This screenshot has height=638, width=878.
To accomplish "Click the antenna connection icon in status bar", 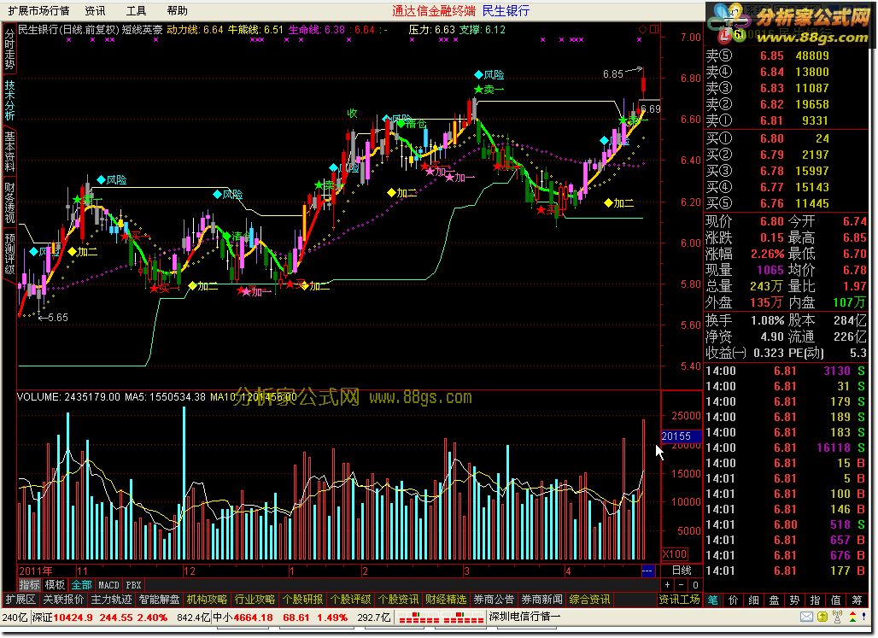I will coord(838,617).
